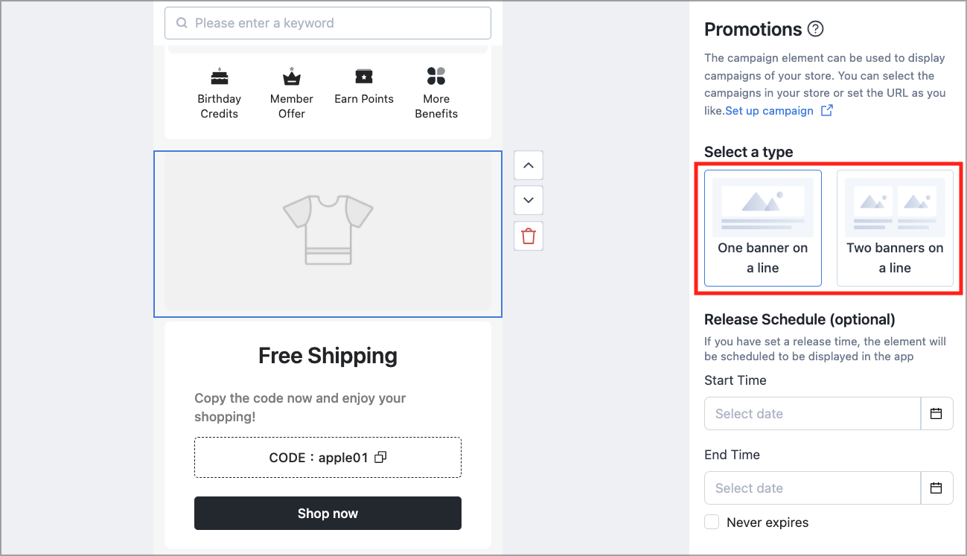Open the Start Time calendar icon
967x556 pixels.
[x=936, y=414]
